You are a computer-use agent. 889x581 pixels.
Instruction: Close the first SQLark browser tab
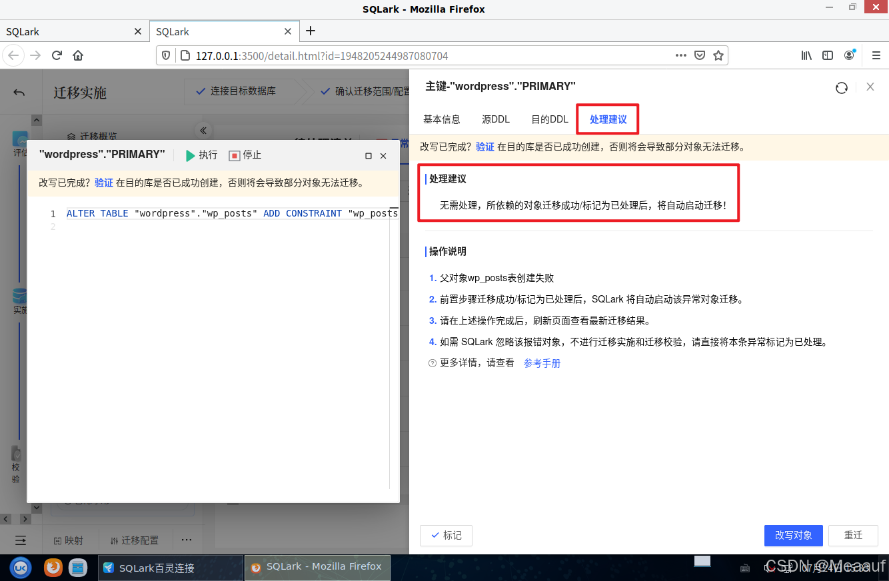pyautogui.click(x=138, y=31)
